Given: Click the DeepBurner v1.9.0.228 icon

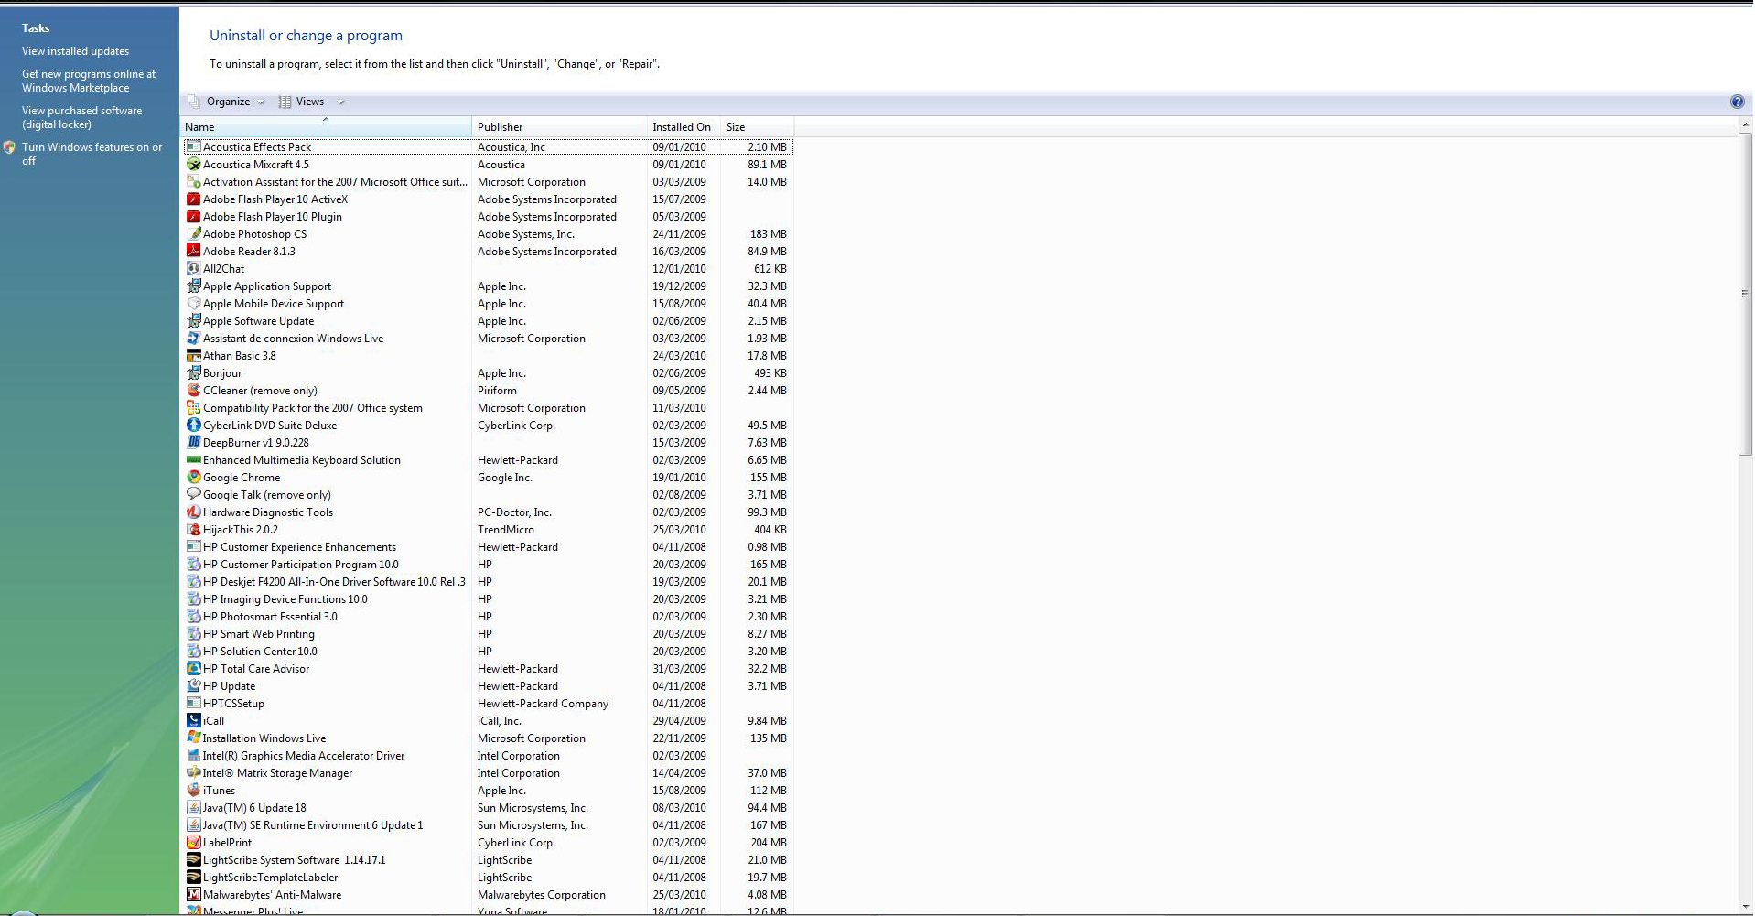Looking at the screenshot, I should [x=193, y=443].
